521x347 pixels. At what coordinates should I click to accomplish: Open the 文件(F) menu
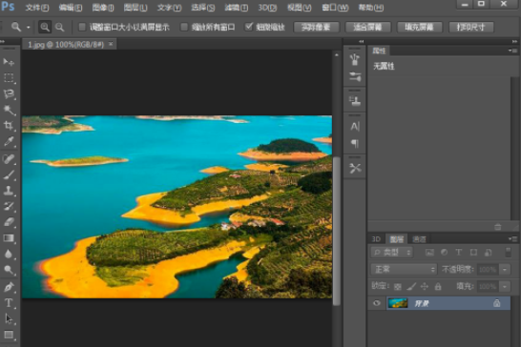37,8
